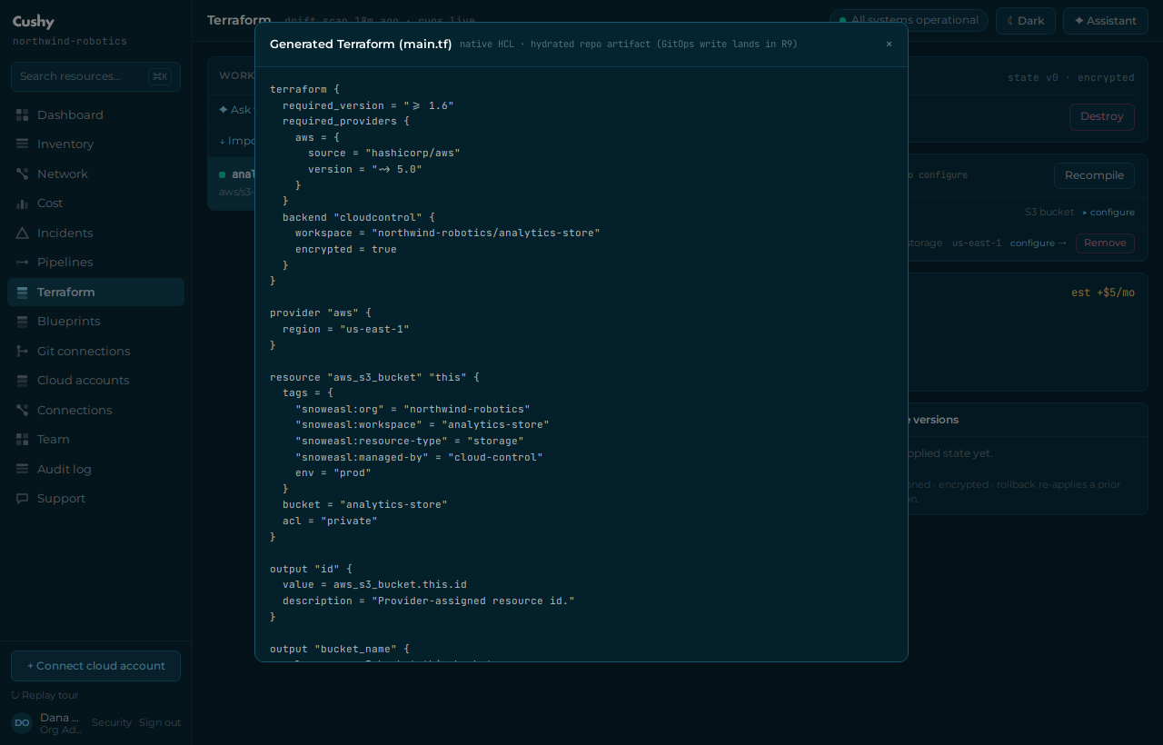This screenshot has width=1163, height=745.
Task: Expand configure next to S3 bucket
Action: coord(1108,213)
